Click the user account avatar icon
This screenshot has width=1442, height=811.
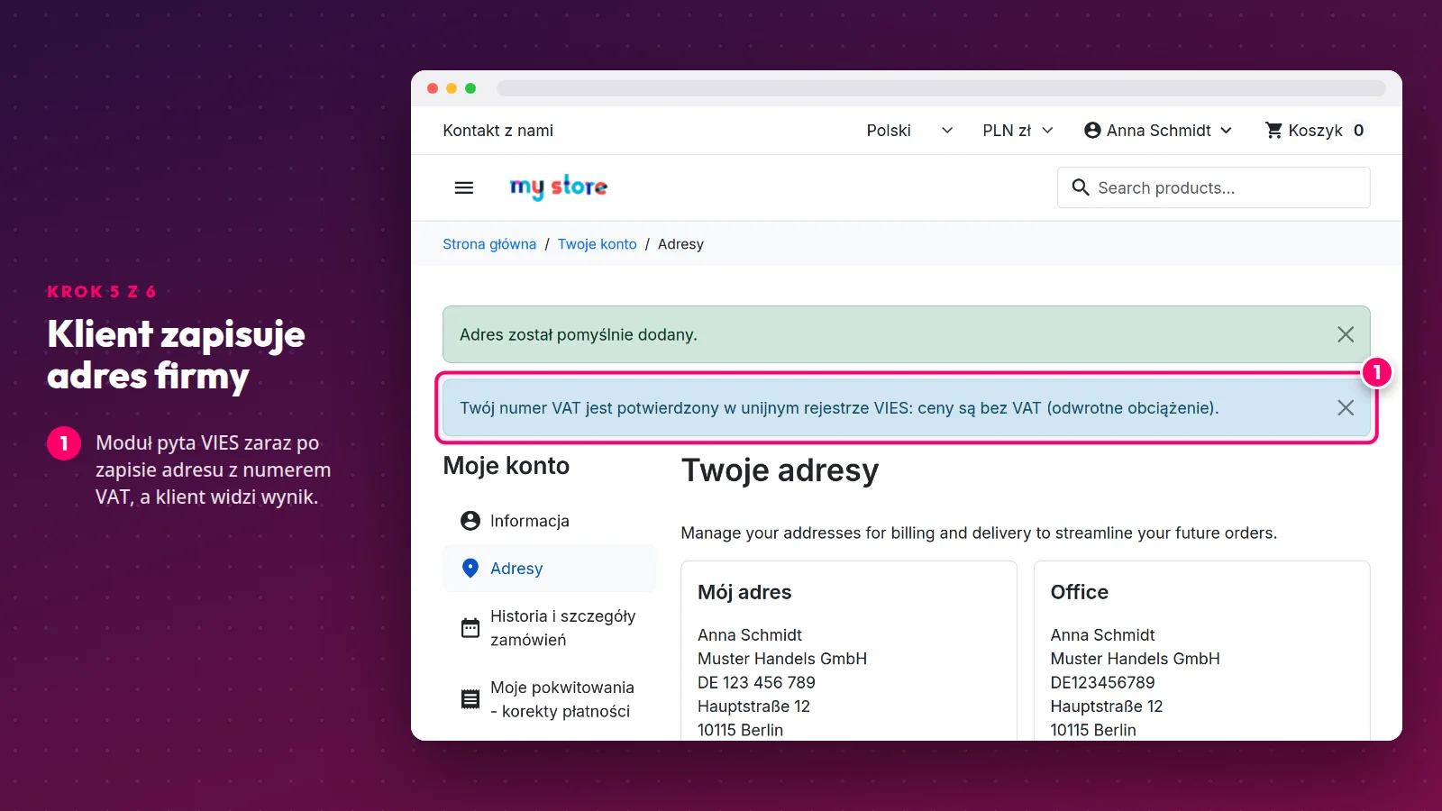[x=1092, y=131]
